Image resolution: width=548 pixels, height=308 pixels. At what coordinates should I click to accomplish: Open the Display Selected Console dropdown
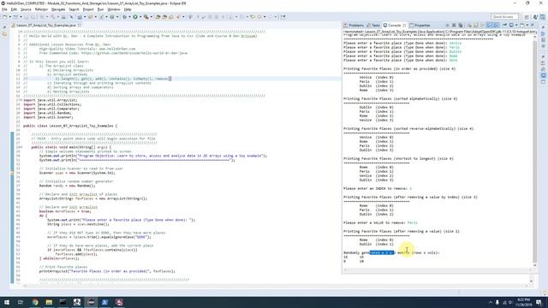(516, 25)
